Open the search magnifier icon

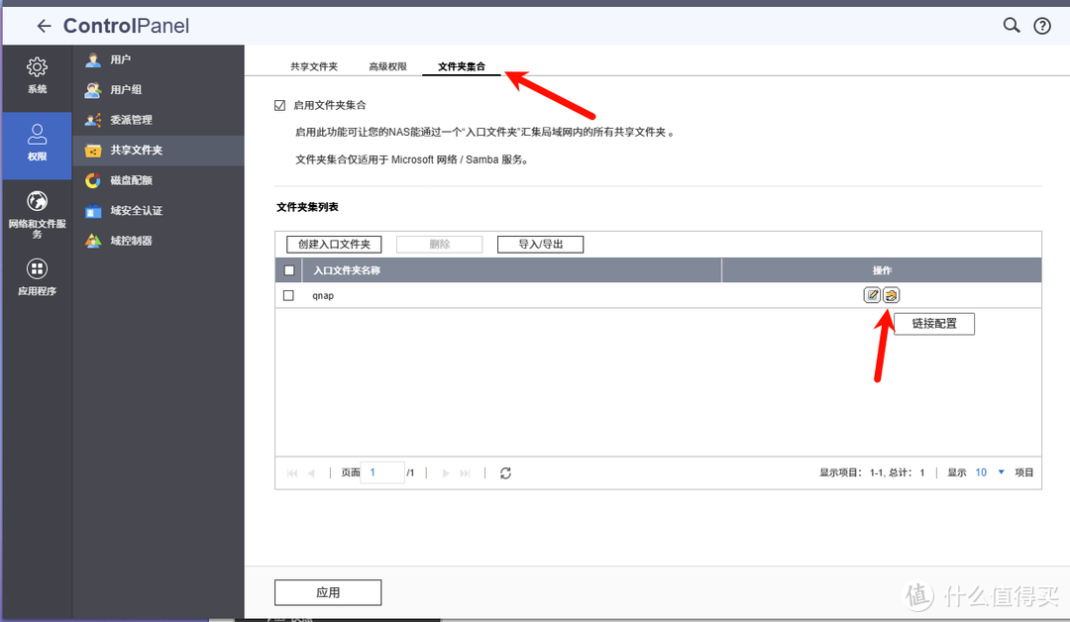coord(1012,25)
